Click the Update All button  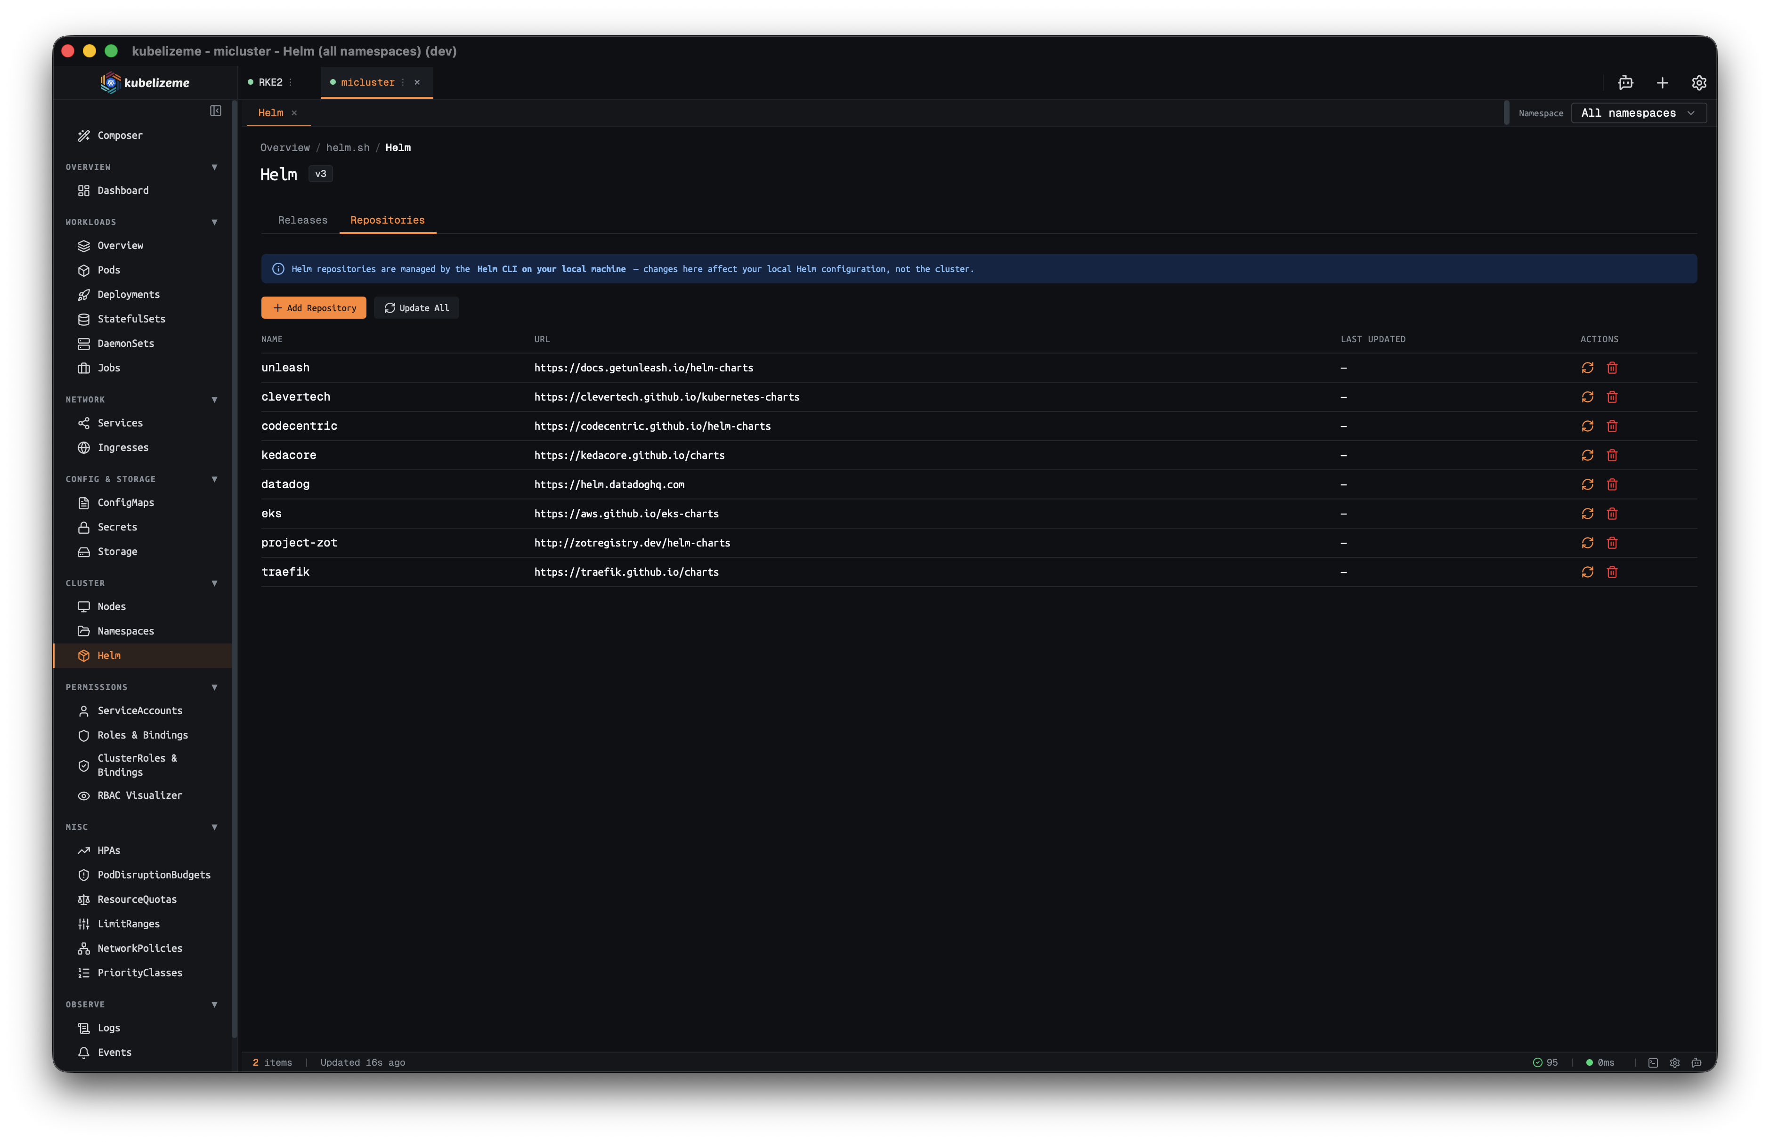click(x=416, y=308)
